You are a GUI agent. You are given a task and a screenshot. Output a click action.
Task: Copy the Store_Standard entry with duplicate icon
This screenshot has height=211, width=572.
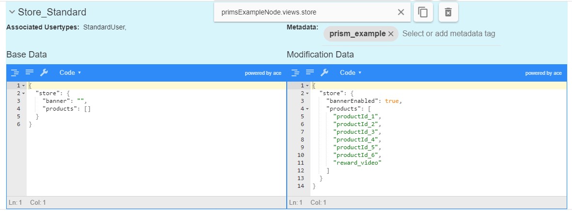[423, 12]
